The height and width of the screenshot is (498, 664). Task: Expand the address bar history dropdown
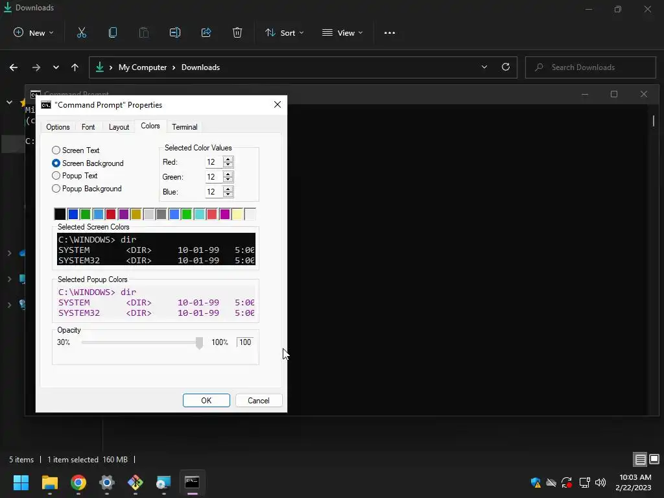[x=484, y=67]
